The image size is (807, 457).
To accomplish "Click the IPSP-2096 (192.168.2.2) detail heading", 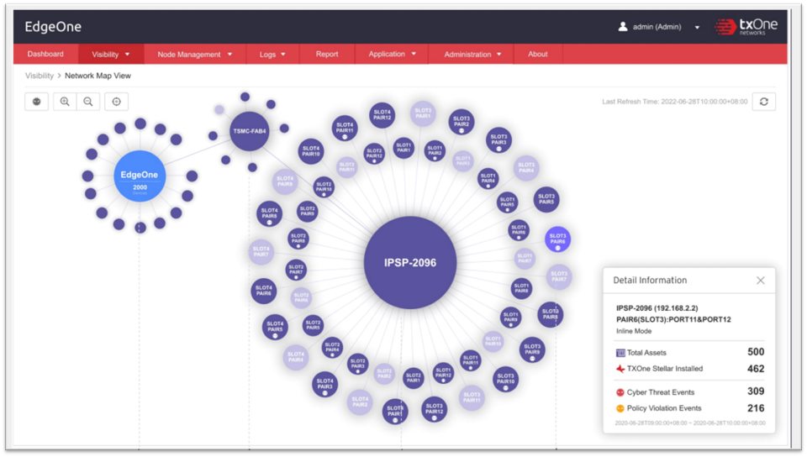I will tap(657, 308).
